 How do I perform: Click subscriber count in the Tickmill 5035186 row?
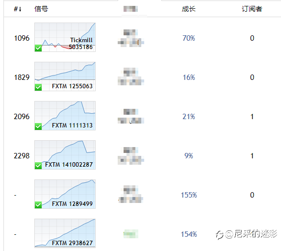click(x=252, y=38)
